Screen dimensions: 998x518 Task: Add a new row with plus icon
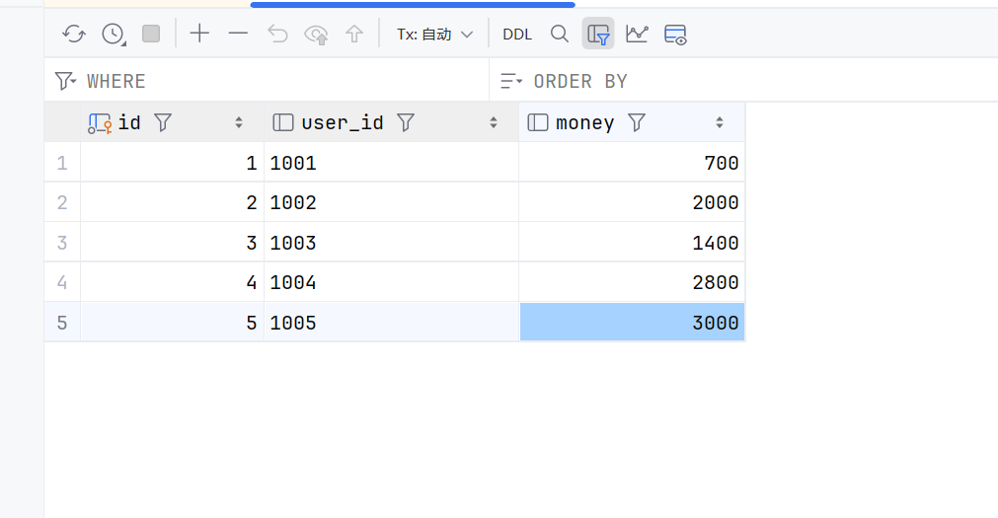pos(199,34)
